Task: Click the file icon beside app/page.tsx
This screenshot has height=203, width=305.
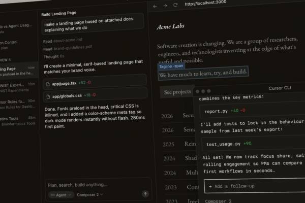Action: [48, 82]
